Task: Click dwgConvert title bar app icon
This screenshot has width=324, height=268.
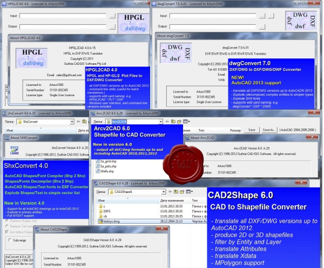Action: pos(154,4)
